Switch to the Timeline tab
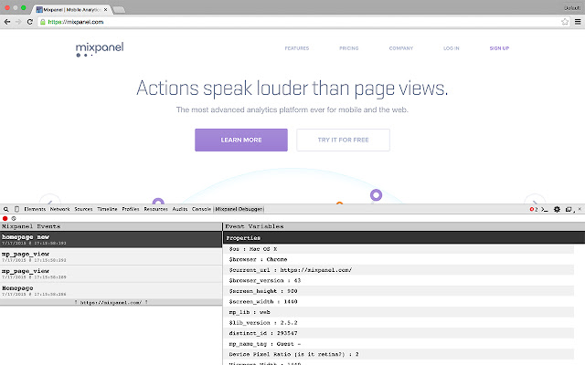585x365 pixels. (x=107, y=209)
